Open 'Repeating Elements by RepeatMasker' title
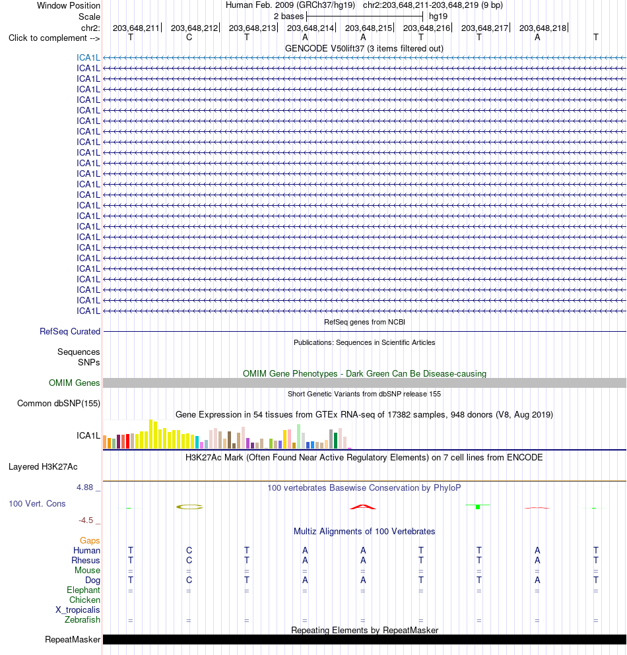Image resolution: width=627 pixels, height=655 pixels. click(364, 631)
